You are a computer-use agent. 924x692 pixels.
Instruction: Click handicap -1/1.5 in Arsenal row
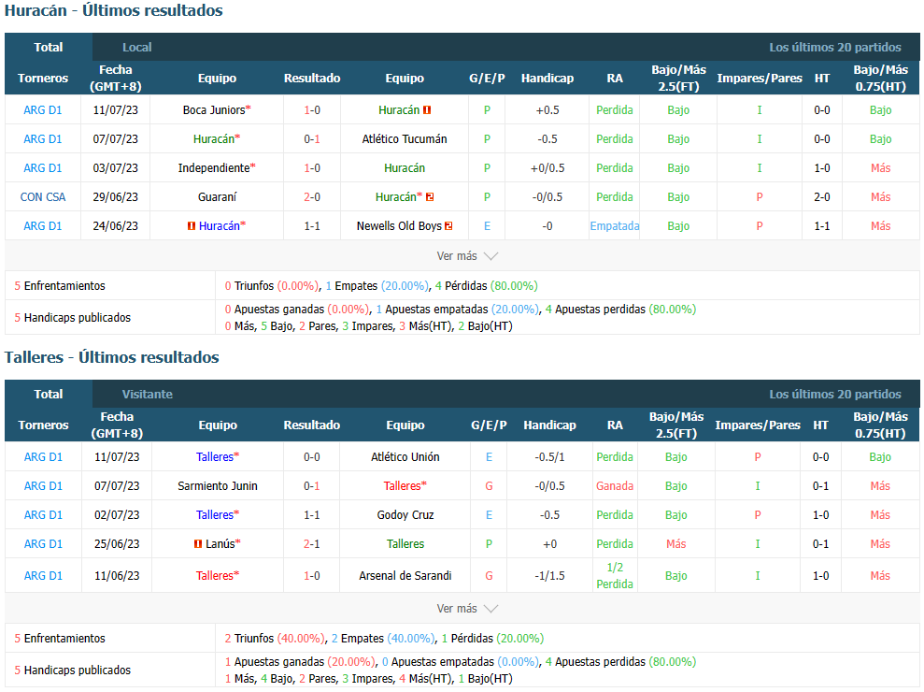coord(549,576)
